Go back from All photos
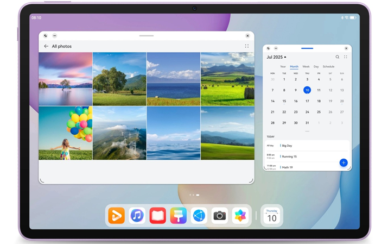Viewport: 375px width, 244px height. pos(46,47)
